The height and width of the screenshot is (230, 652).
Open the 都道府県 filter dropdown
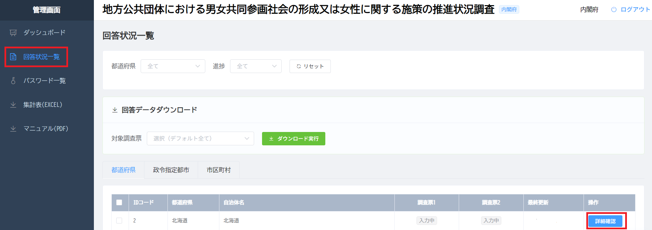[173, 66]
